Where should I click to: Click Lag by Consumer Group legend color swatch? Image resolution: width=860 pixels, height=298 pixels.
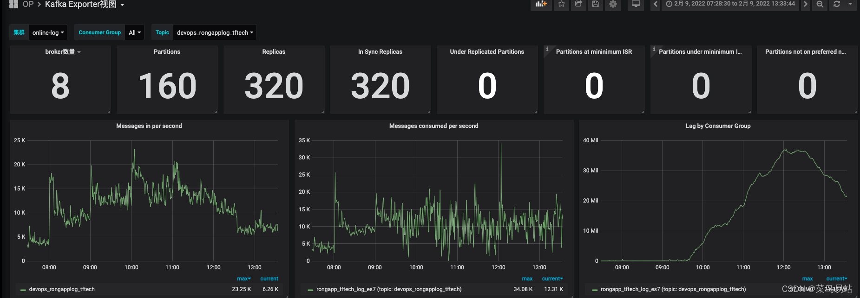pyautogui.click(x=595, y=290)
